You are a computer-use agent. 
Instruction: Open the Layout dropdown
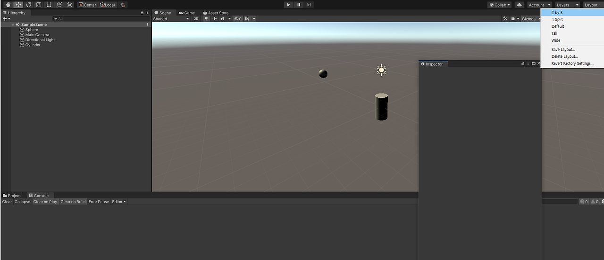pos(593,5)
